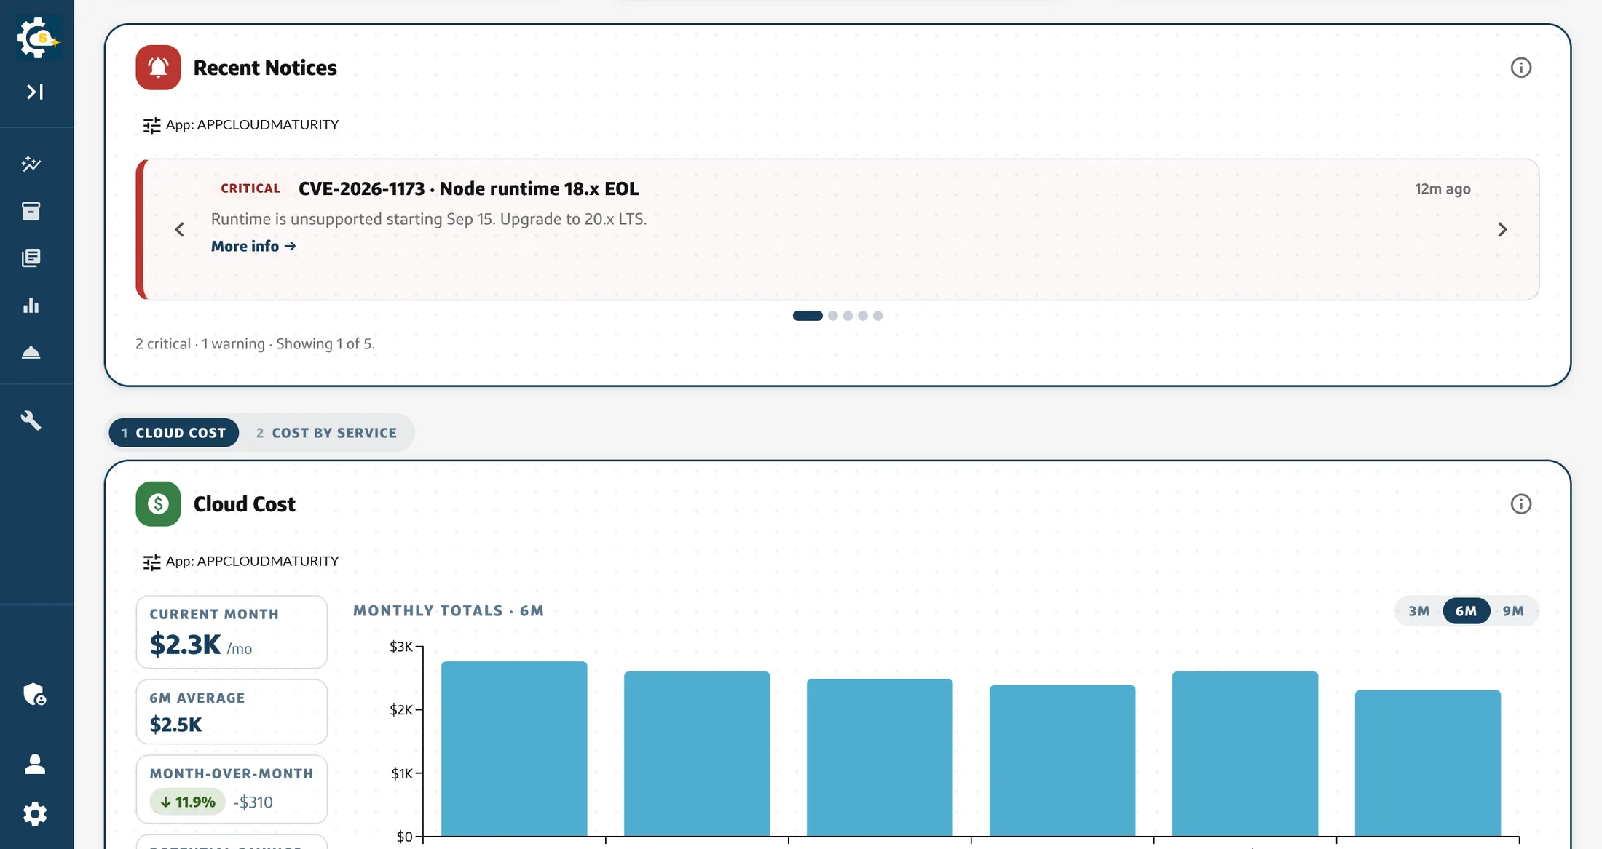Click the $1K axis label
The image size is (1602, 849).
tap(402, 773)
